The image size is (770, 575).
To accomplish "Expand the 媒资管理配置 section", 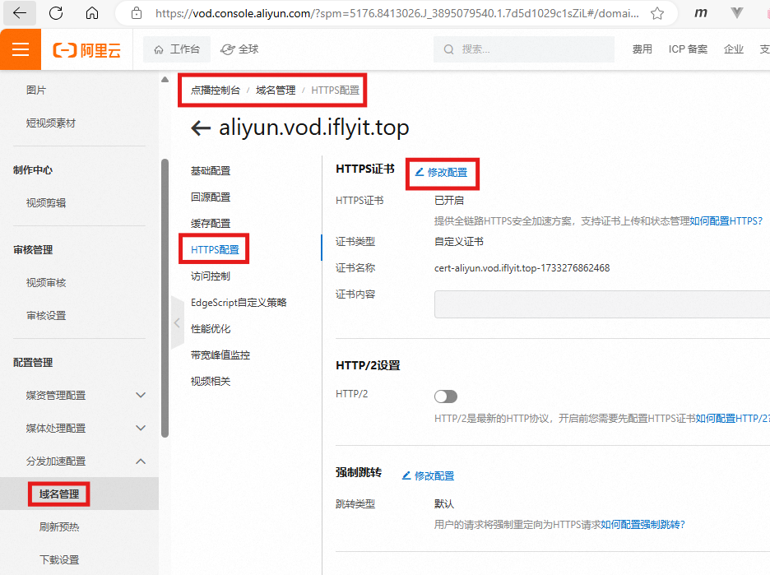I will pos(141,396).
